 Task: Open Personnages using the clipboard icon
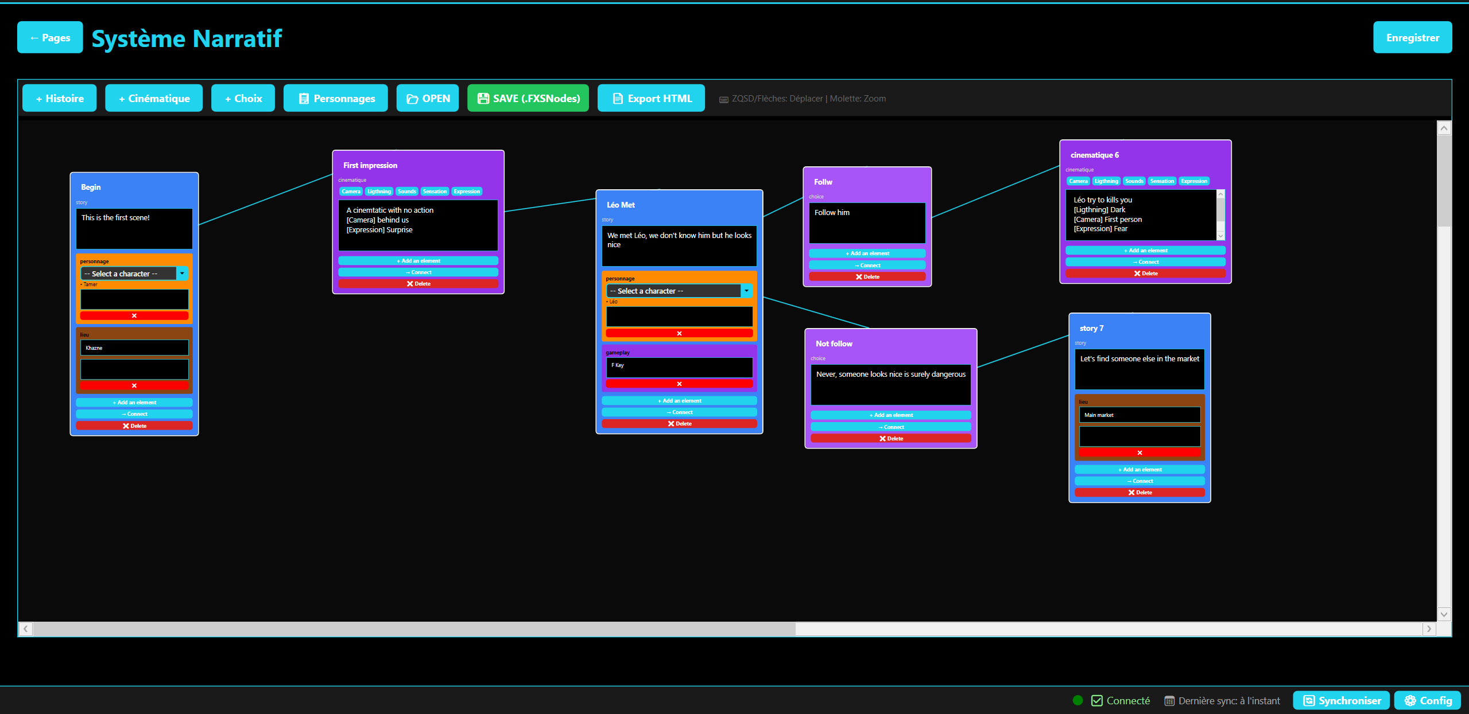tap(303, 98)
